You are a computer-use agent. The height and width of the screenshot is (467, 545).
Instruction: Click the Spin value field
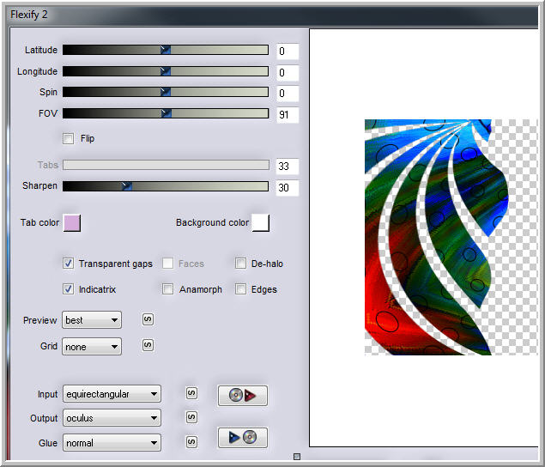288,94
